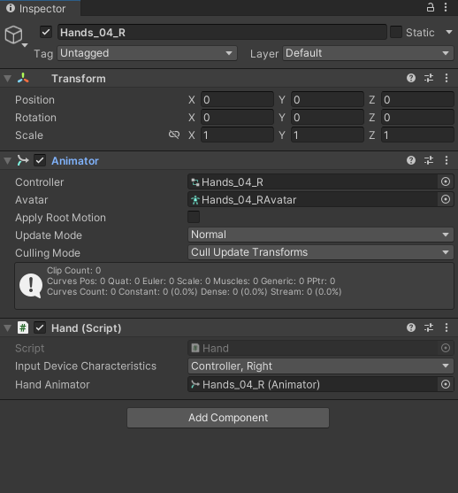Click the Rotation label
Screen dimensions: 458x493
point(36,118)
